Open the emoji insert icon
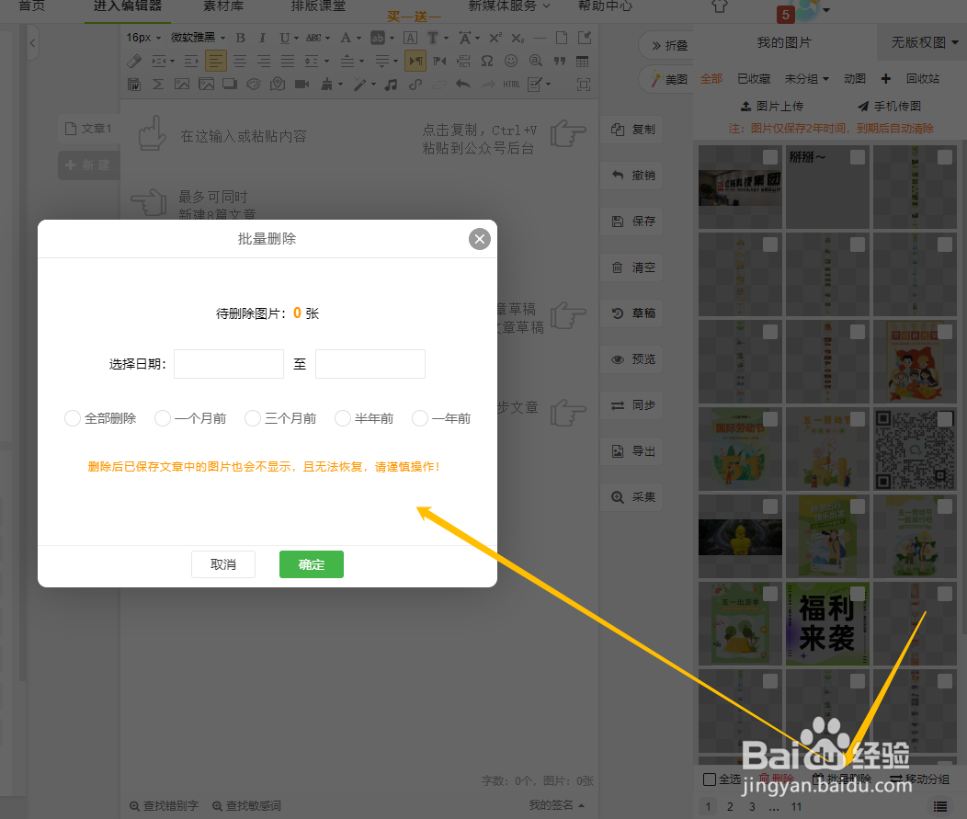This screenshot has width=967, height=819. coord(511,62)
